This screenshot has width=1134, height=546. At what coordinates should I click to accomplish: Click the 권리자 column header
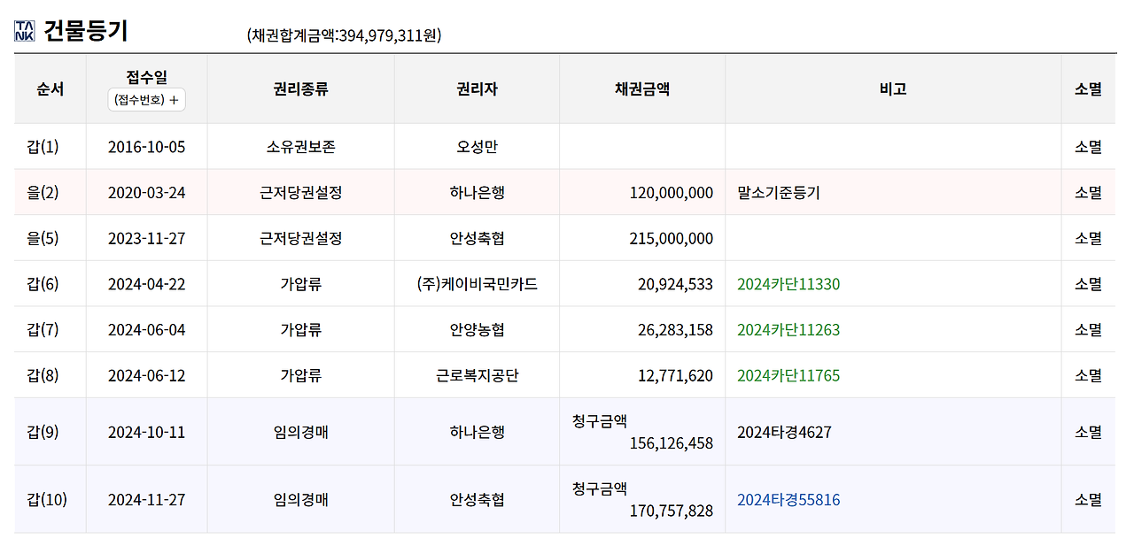click(x=477, y=89)
